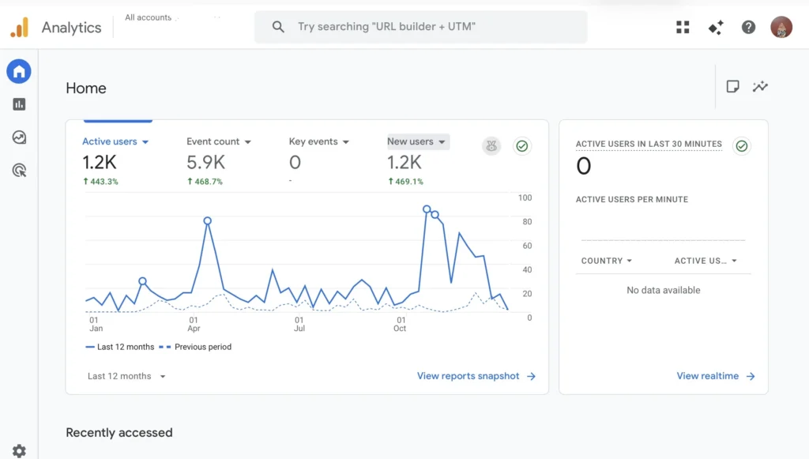This screenshot has height=459, width=809.
Task: Open the Help menu
Action: tap(748, 27)
